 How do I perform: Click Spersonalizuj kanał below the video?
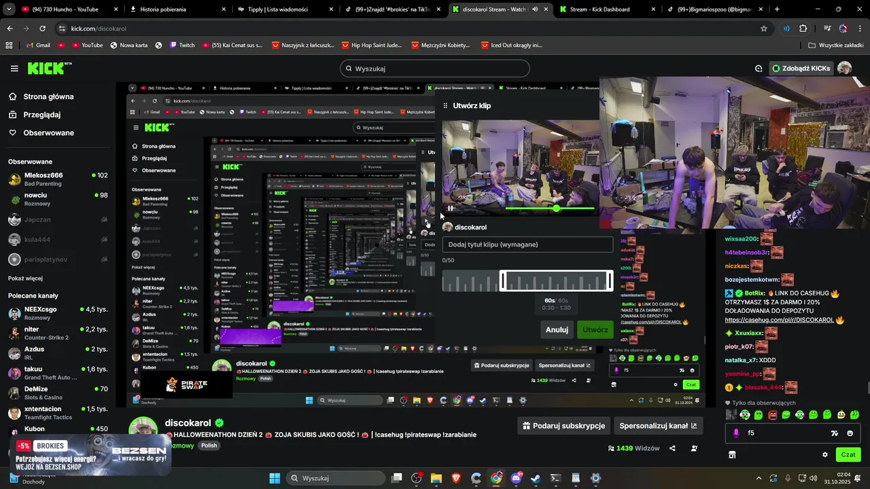click(x=658, y=426)
